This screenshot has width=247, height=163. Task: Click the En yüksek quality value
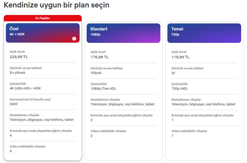click(x=18, y=73)
